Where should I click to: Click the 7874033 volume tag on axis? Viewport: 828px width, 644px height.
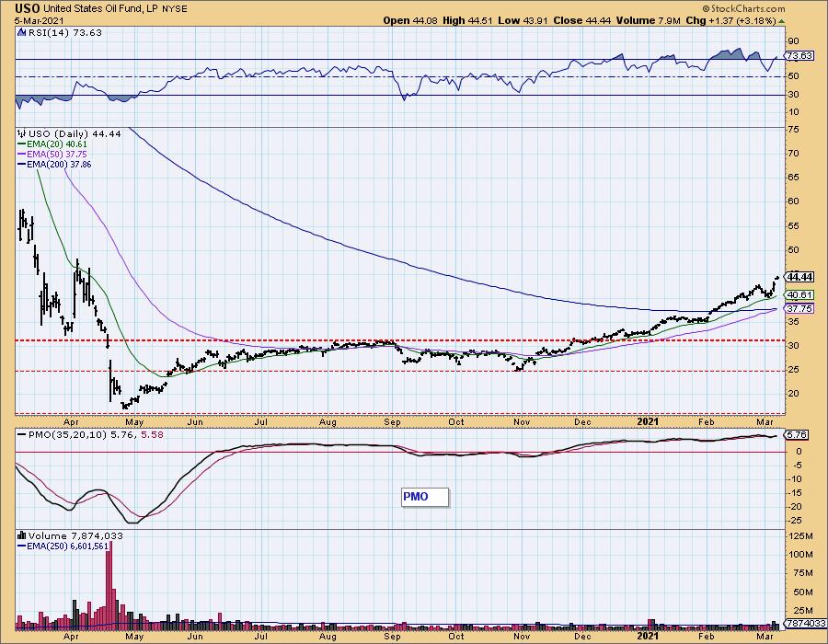[x=806, y=624]
